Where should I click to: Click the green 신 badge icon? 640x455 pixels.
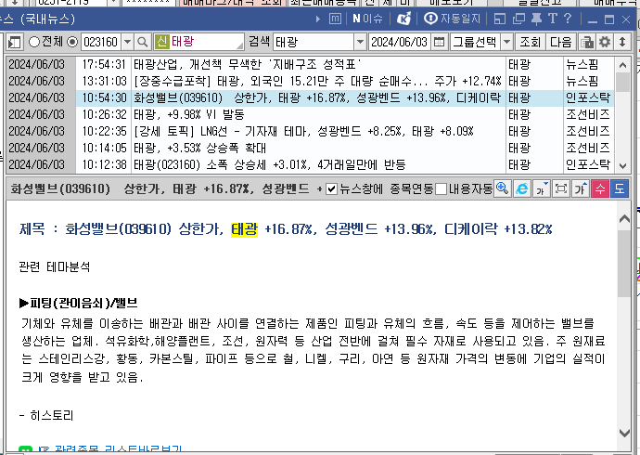click(162, 42)
